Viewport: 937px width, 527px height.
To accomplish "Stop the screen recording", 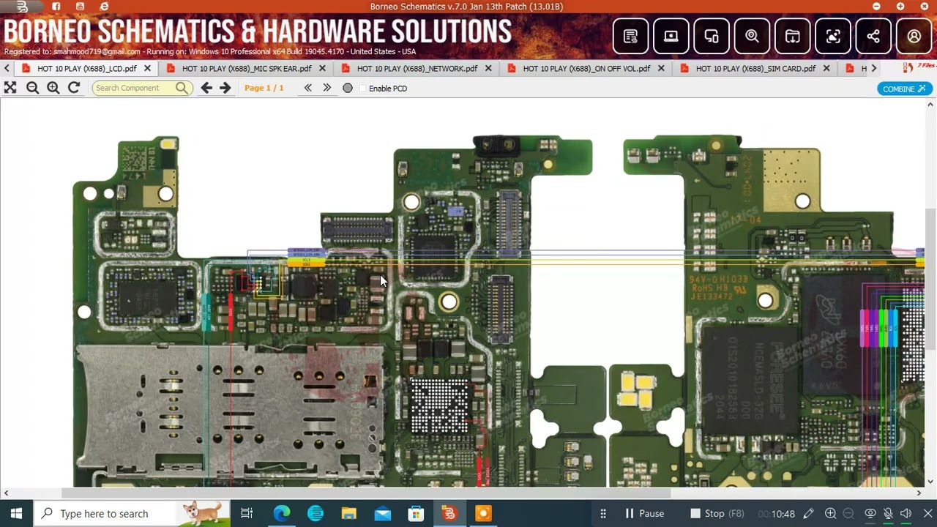I will click(717, 514).
